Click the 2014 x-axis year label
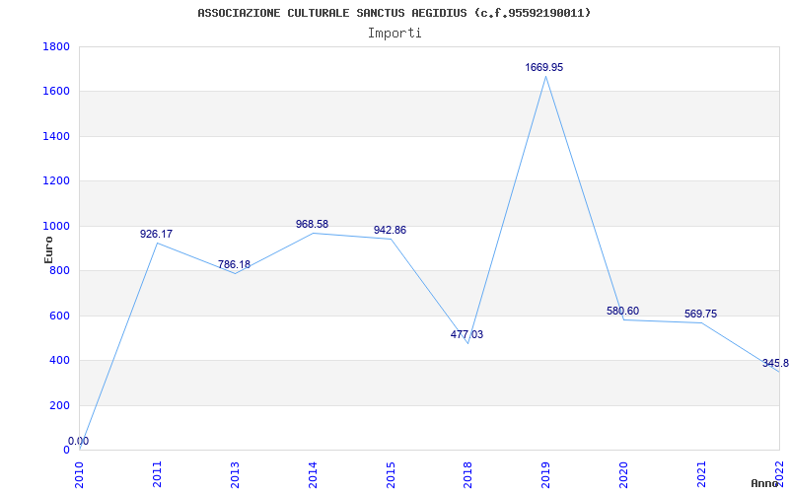The height and width of the screenshot is (493, 789). tap(313, 474)
